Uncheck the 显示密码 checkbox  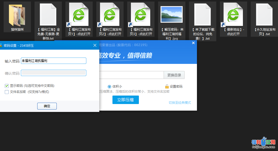(x=7, y=86)
